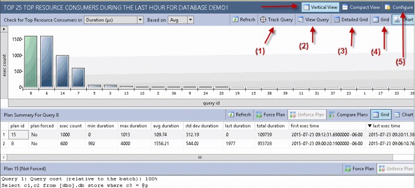Click total duration value 933728

click(266, 143)
